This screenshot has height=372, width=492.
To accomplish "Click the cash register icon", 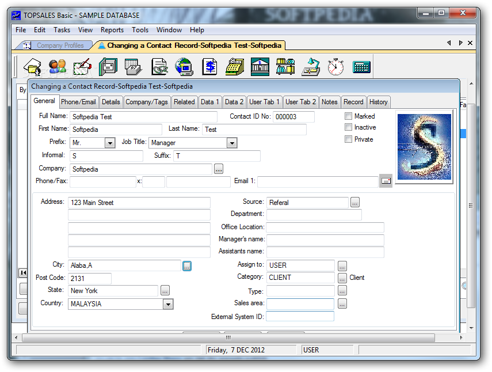I will [x=235, y=67].
